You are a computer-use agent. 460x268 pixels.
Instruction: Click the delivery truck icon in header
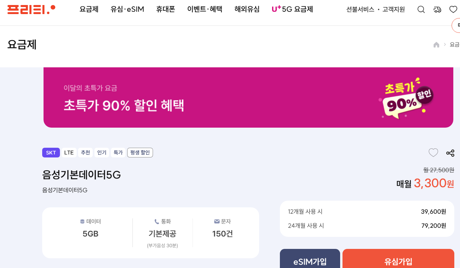pyautogui.click(x=437, y=9)
